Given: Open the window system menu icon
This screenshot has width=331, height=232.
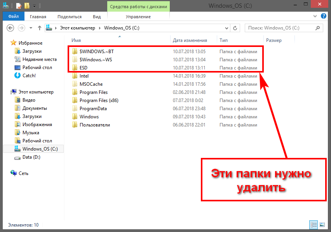Looking at the screenshot, I should [x=6, y=5].
